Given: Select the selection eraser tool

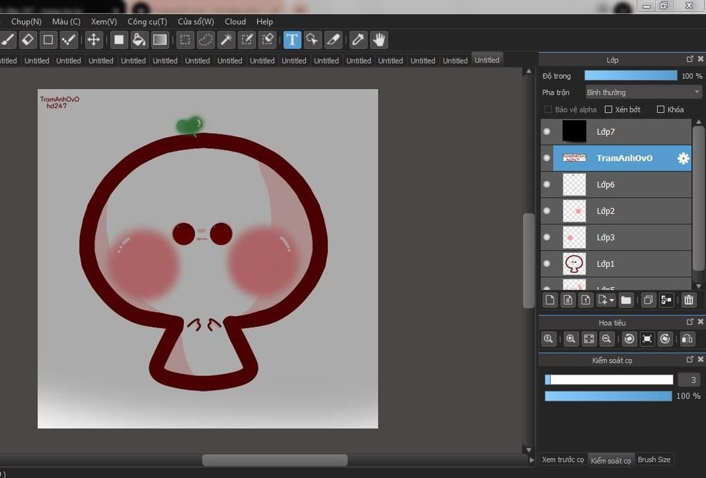Looking at the screenshot, I should pyautogui.click(x=268, y=40).
